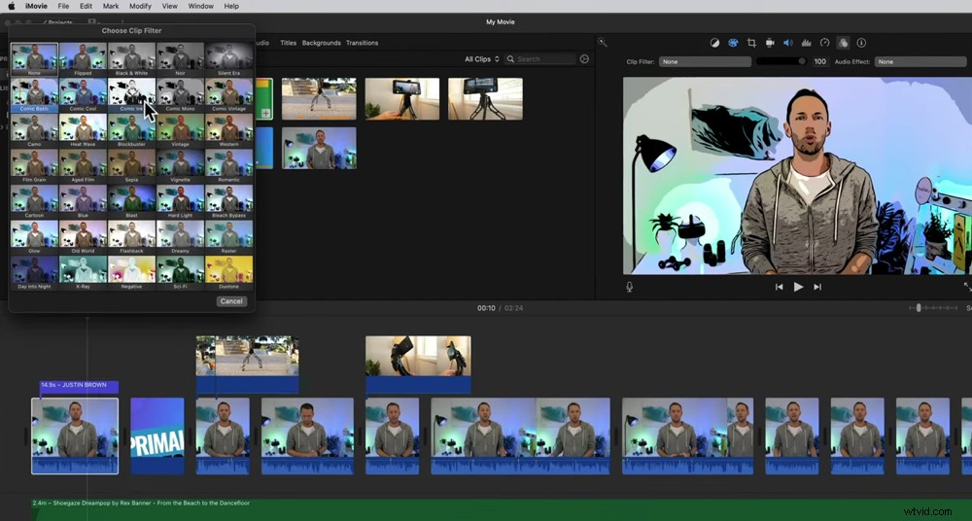The width and height of the screenshot is (972, 521).
Task: Open the Apple menu
Action: point(11,6)
